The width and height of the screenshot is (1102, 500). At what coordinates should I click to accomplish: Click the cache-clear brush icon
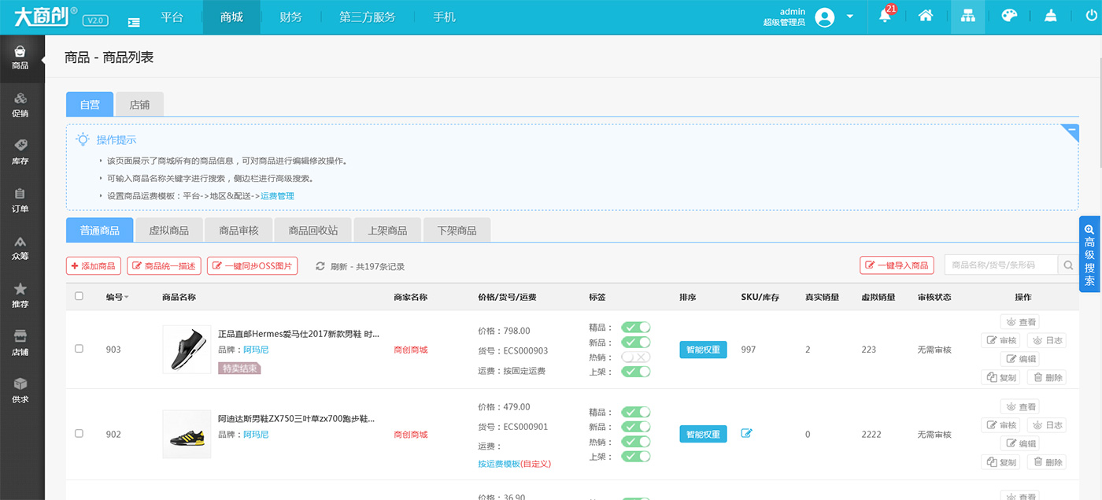[1051, 16]
